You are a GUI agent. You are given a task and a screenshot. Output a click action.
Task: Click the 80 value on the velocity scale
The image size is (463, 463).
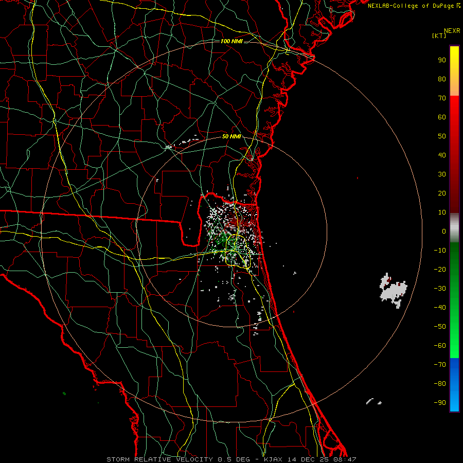pyautogui.click(x=442, y=79)
